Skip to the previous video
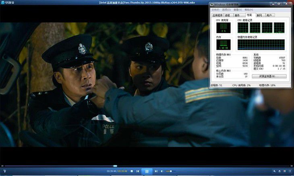 click(x=138, y=171)
